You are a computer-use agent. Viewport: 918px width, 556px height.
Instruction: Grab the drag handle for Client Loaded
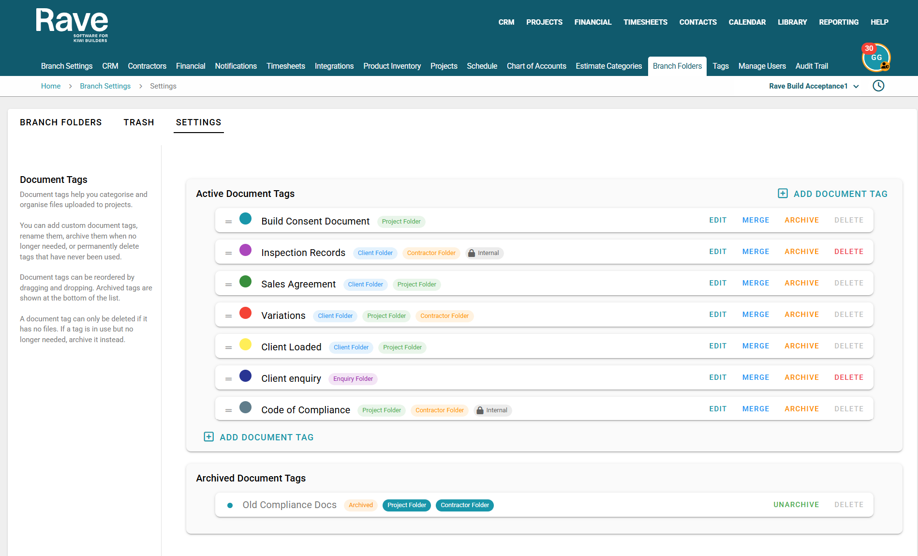229,347
